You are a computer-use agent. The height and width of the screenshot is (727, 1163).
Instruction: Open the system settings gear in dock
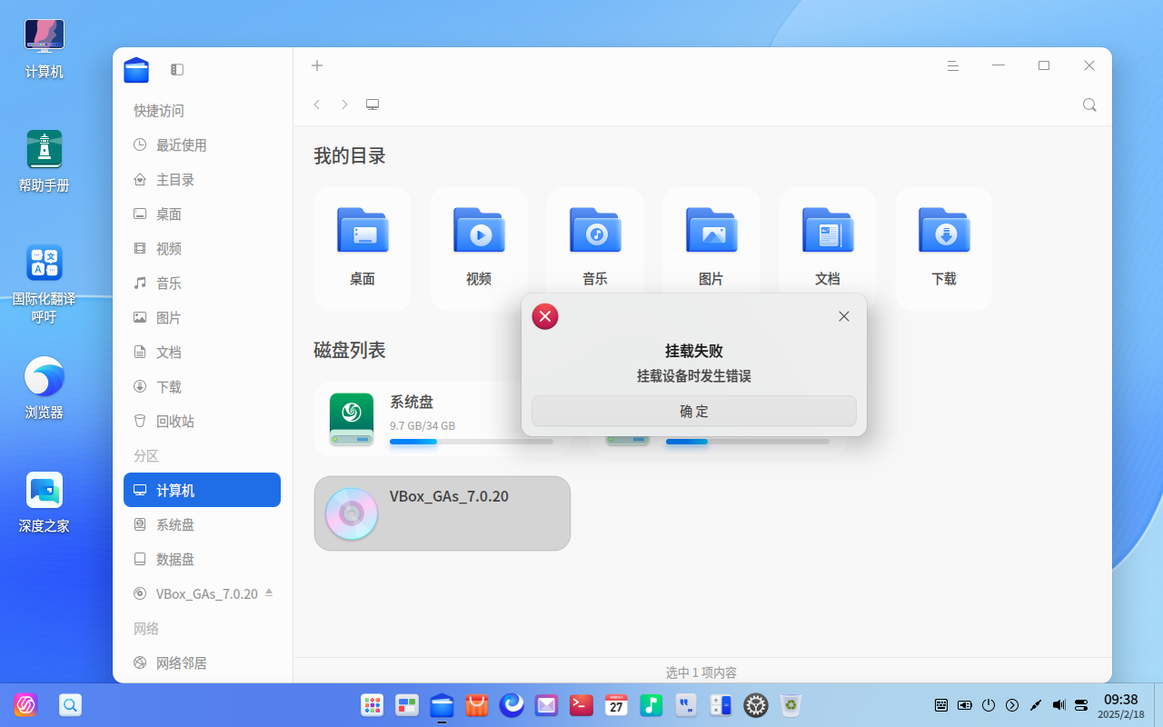click(756, 704)
